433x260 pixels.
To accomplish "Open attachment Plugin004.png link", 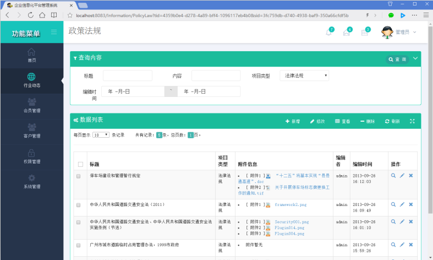I will 289,234.
